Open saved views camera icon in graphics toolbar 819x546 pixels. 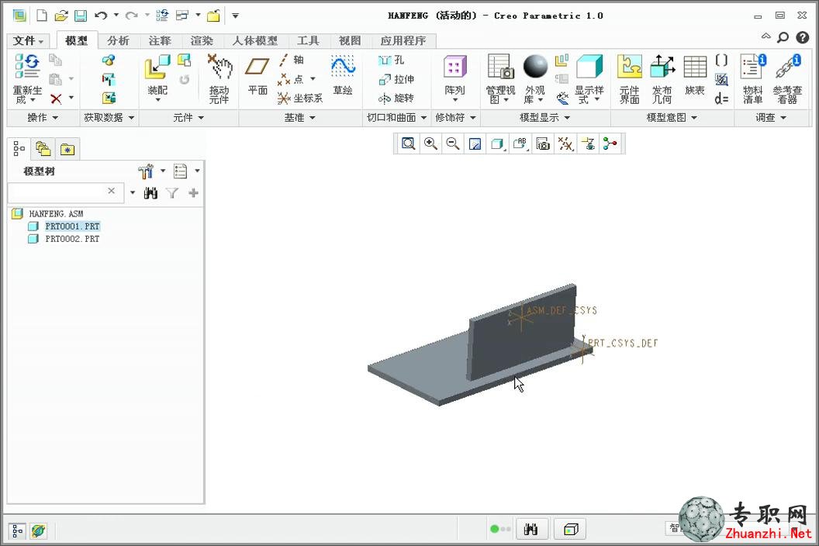(x=543, y=143)
